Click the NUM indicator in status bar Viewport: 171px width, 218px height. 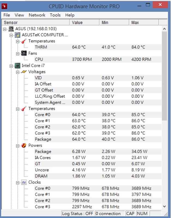[x=142, y=214]
